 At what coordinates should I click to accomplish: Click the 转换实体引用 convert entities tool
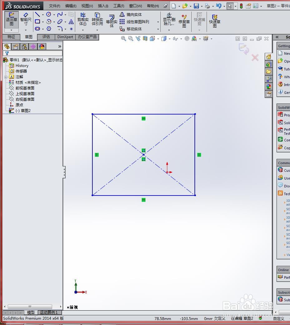pos(97,19)
